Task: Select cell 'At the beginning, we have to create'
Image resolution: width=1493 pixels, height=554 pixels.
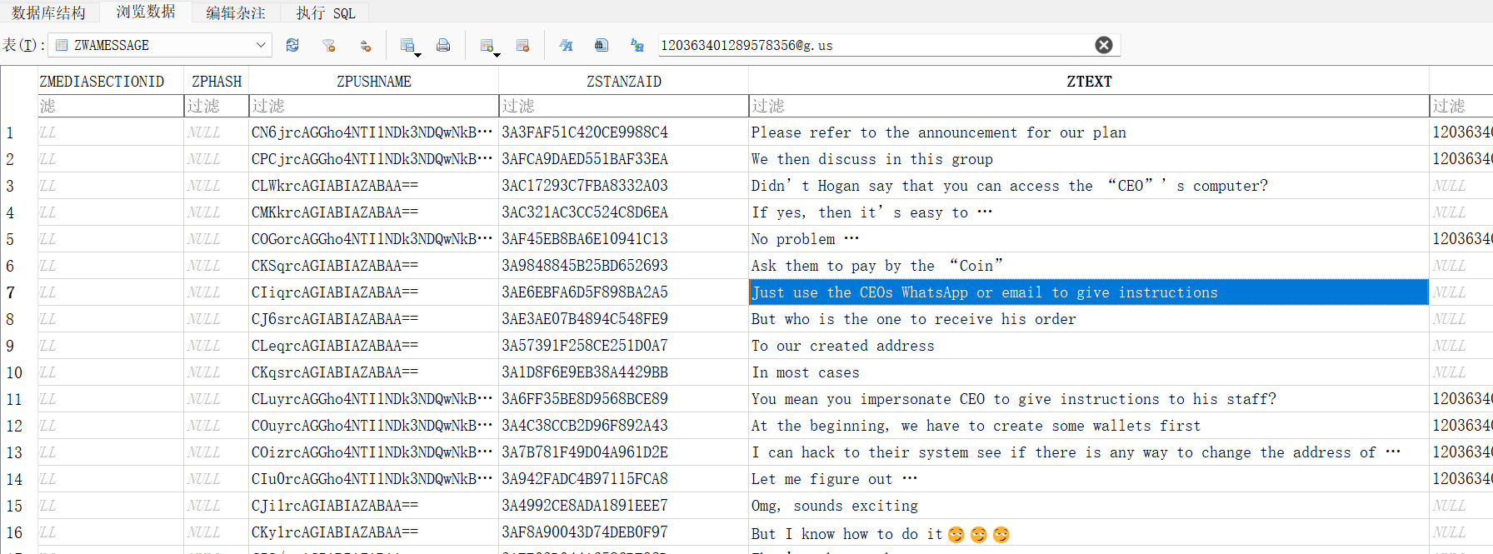Action: click(1089, 426)
